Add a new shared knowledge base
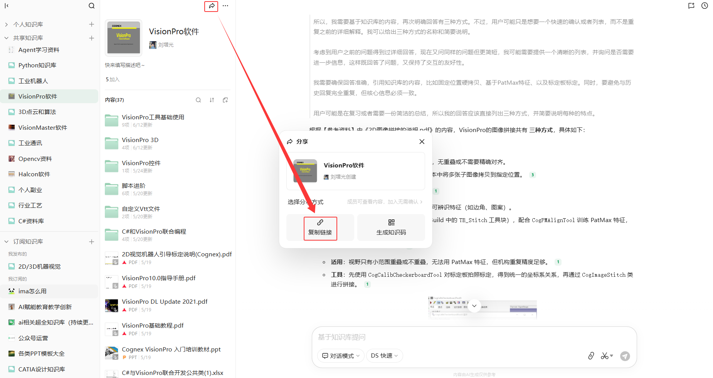Screen dimensions: 713x378 pos(91,38)
